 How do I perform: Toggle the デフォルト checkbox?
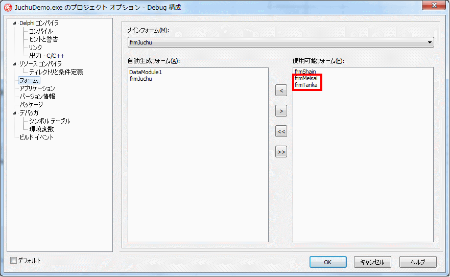tap(13, 260)
